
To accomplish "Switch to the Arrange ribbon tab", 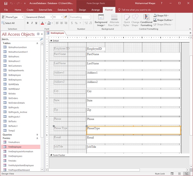I will pos(96,10).
